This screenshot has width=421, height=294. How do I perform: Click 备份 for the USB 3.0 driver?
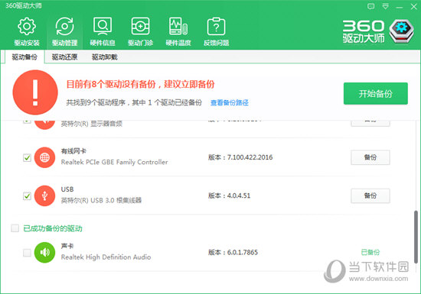point(370,195)
